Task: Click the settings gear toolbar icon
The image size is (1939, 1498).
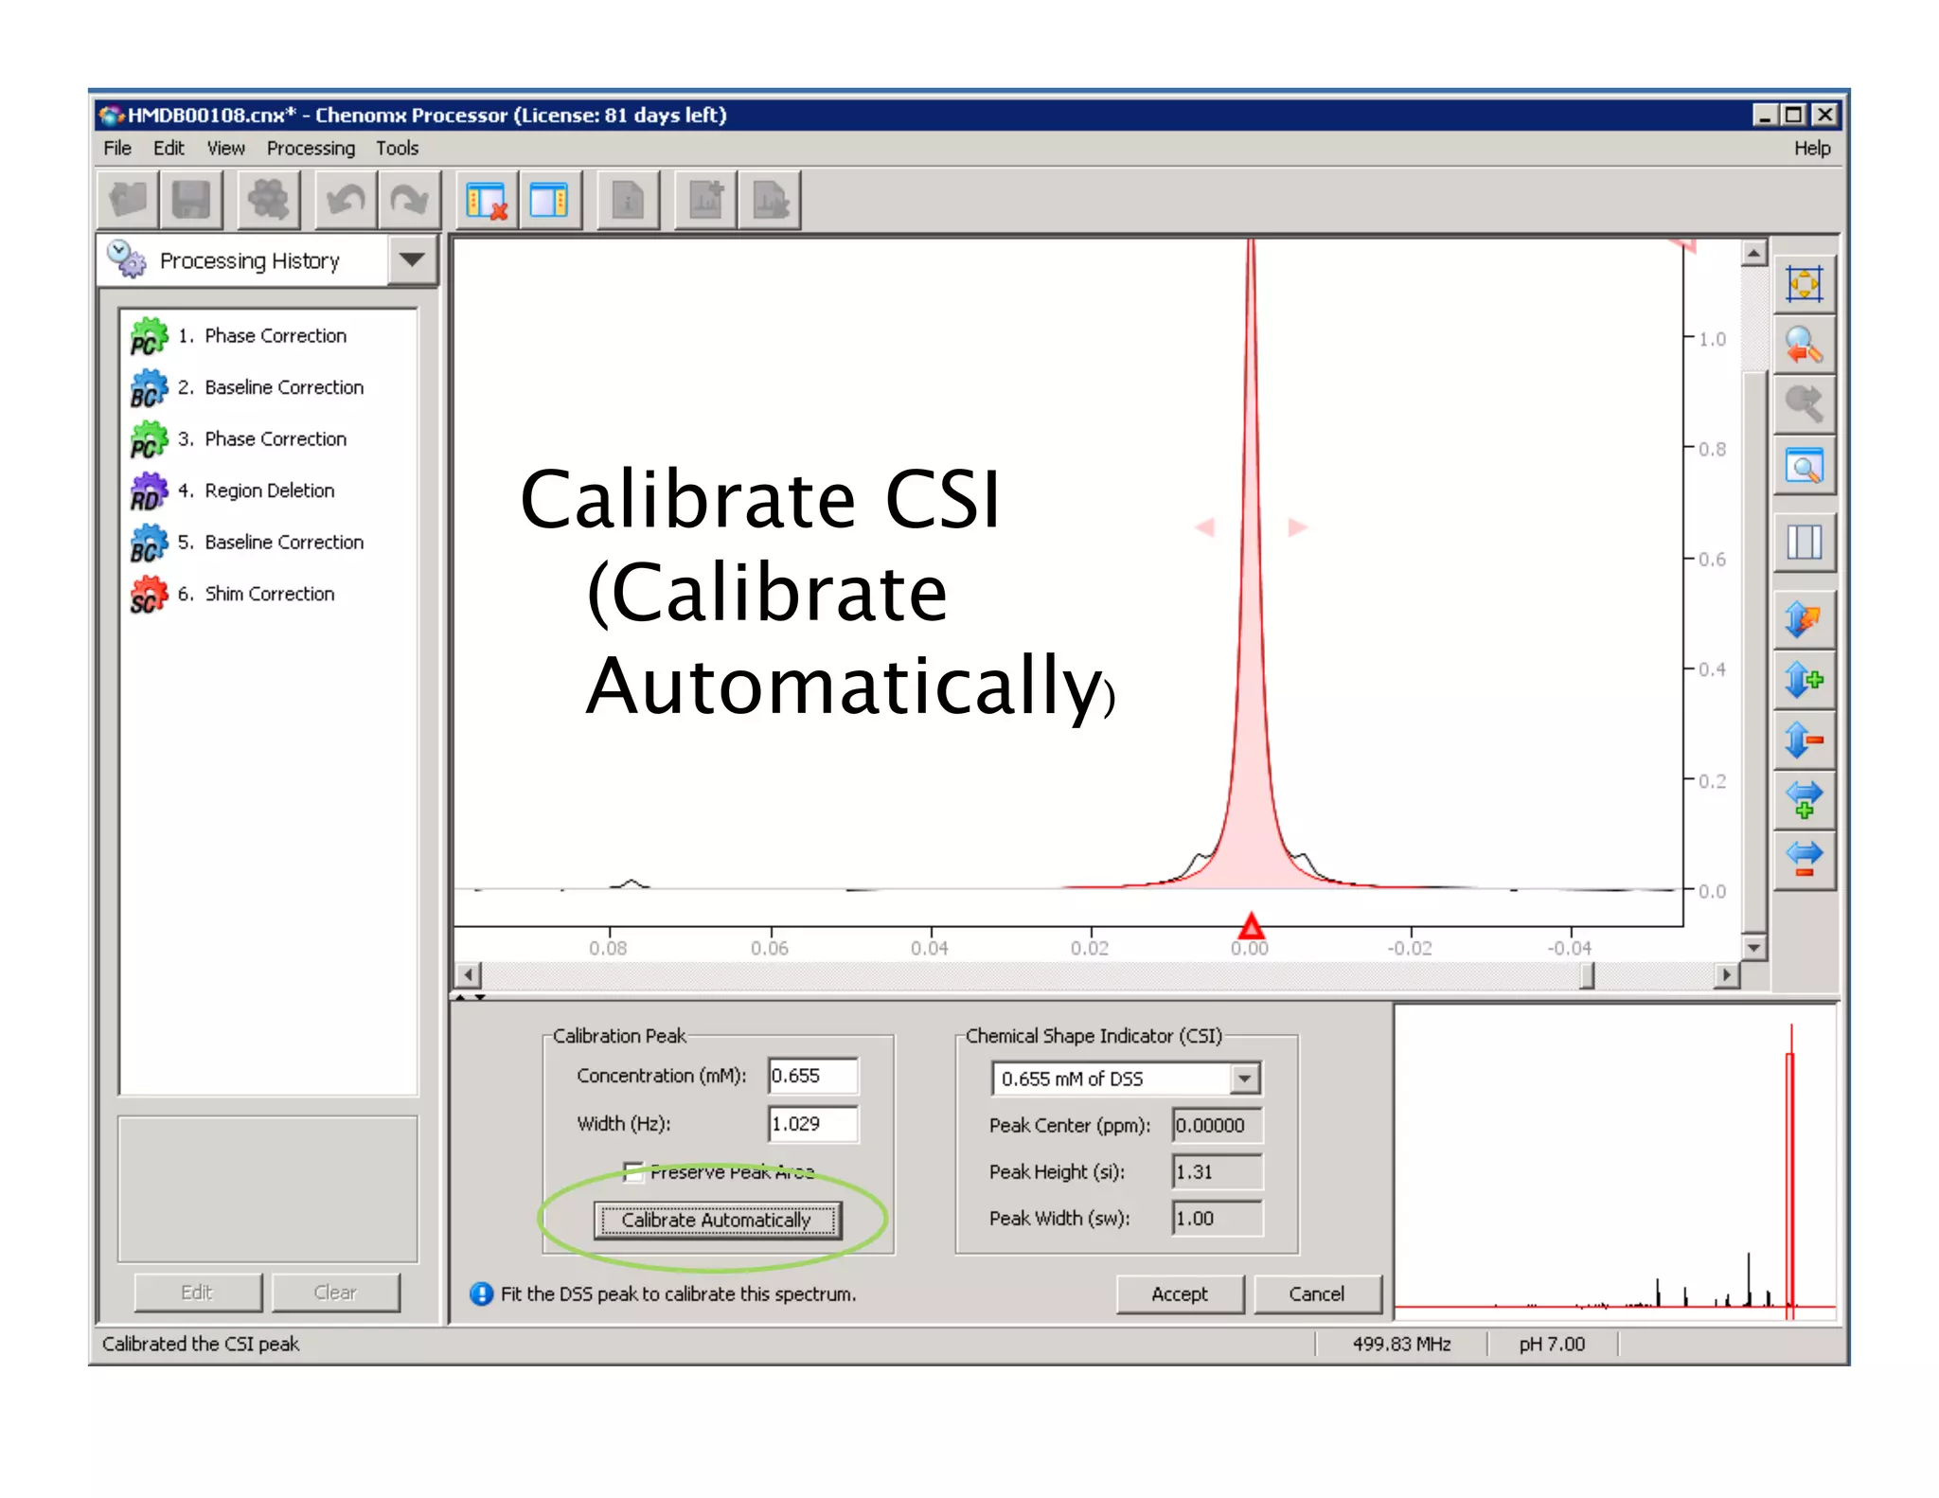Action: 269,200
